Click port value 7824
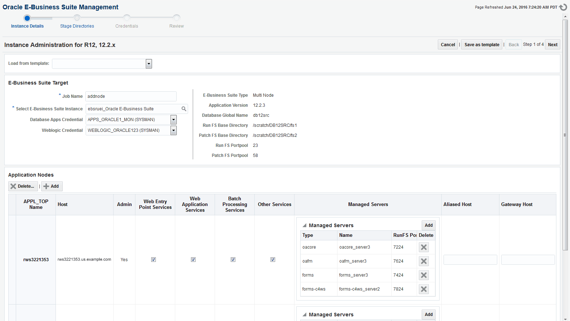The width and height of the screenshot is (570, 321). [x=398, y=289]
